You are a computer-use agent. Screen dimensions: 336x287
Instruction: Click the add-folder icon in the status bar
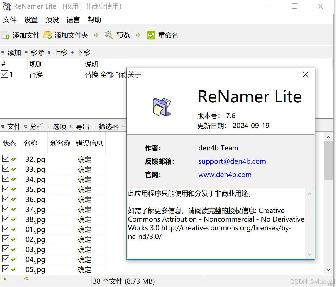(26, 278)
